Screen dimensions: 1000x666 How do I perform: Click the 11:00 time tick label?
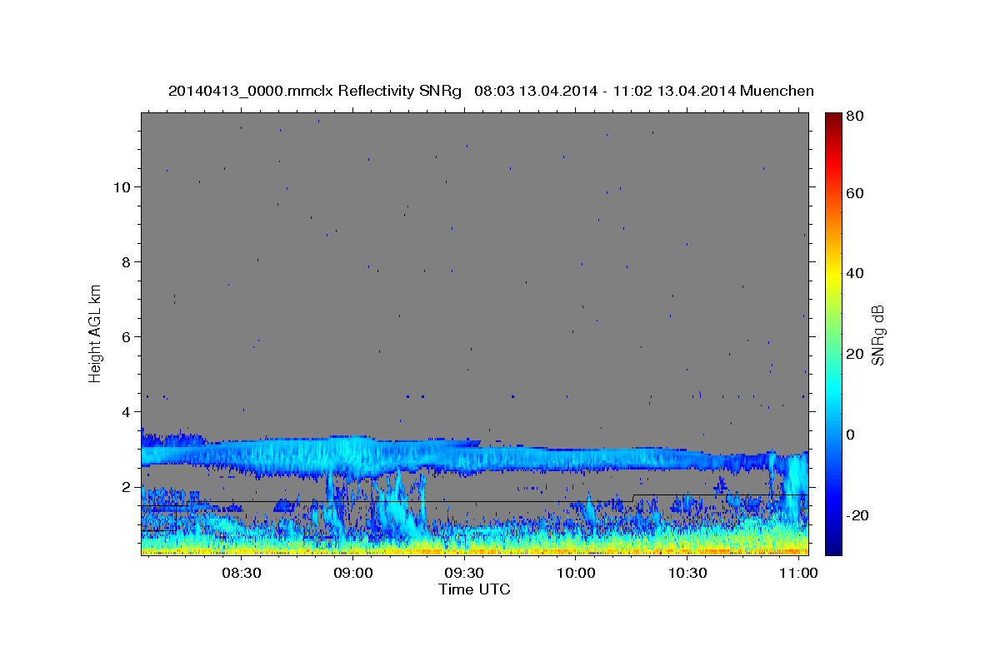797,574
